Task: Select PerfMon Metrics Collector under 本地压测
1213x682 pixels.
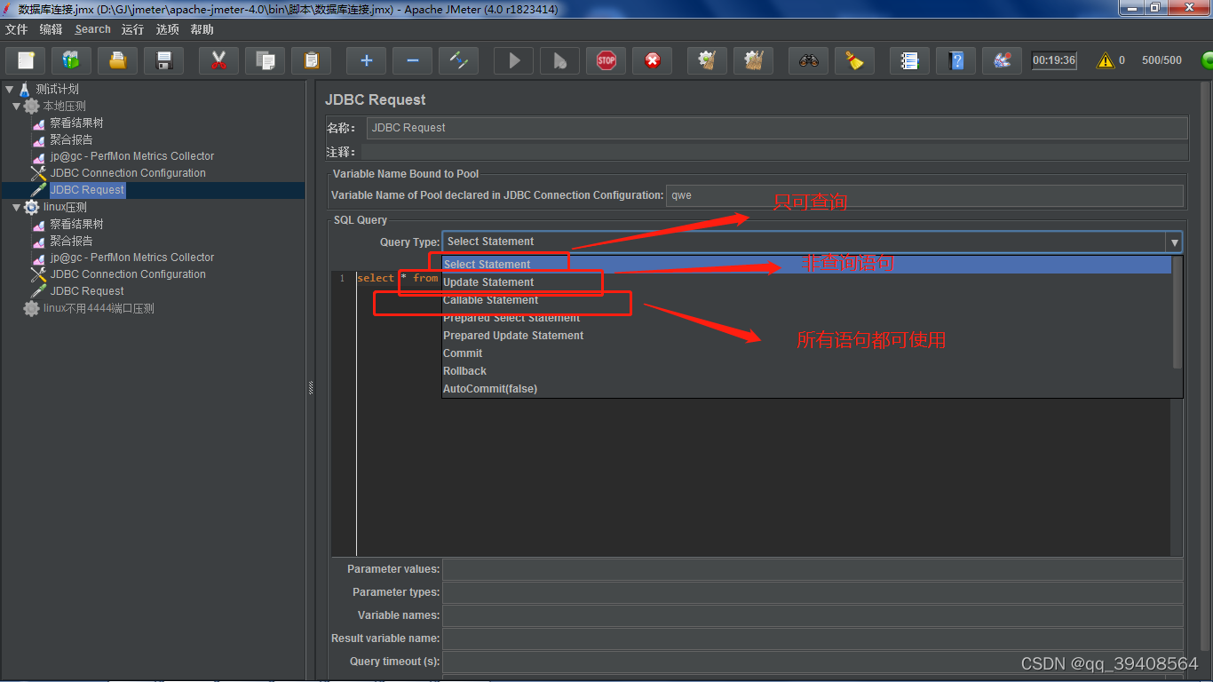Action: click(x=132, y=156)
